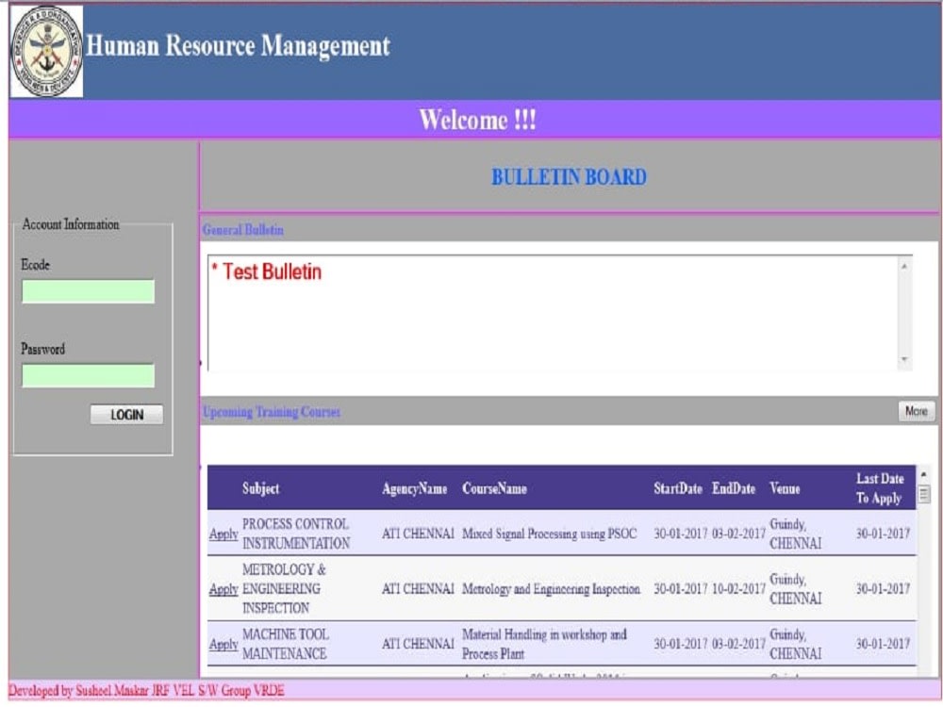The height and width of the screenshot is (707, 943).
Task: Click the Welcome !!! banner text
Action: [x=477, y=120]
